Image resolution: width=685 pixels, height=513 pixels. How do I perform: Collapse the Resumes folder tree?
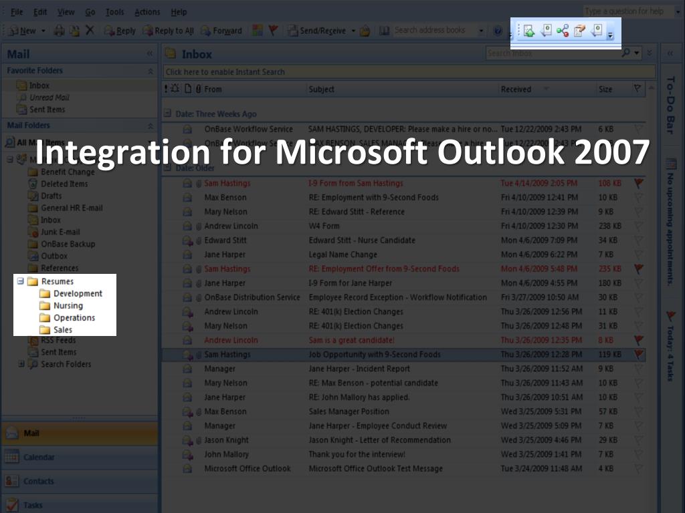point(21,281)
